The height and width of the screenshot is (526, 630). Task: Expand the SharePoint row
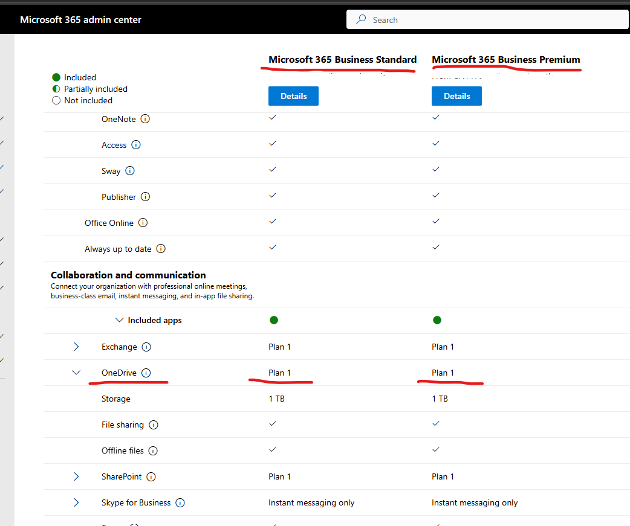point(76,476)
